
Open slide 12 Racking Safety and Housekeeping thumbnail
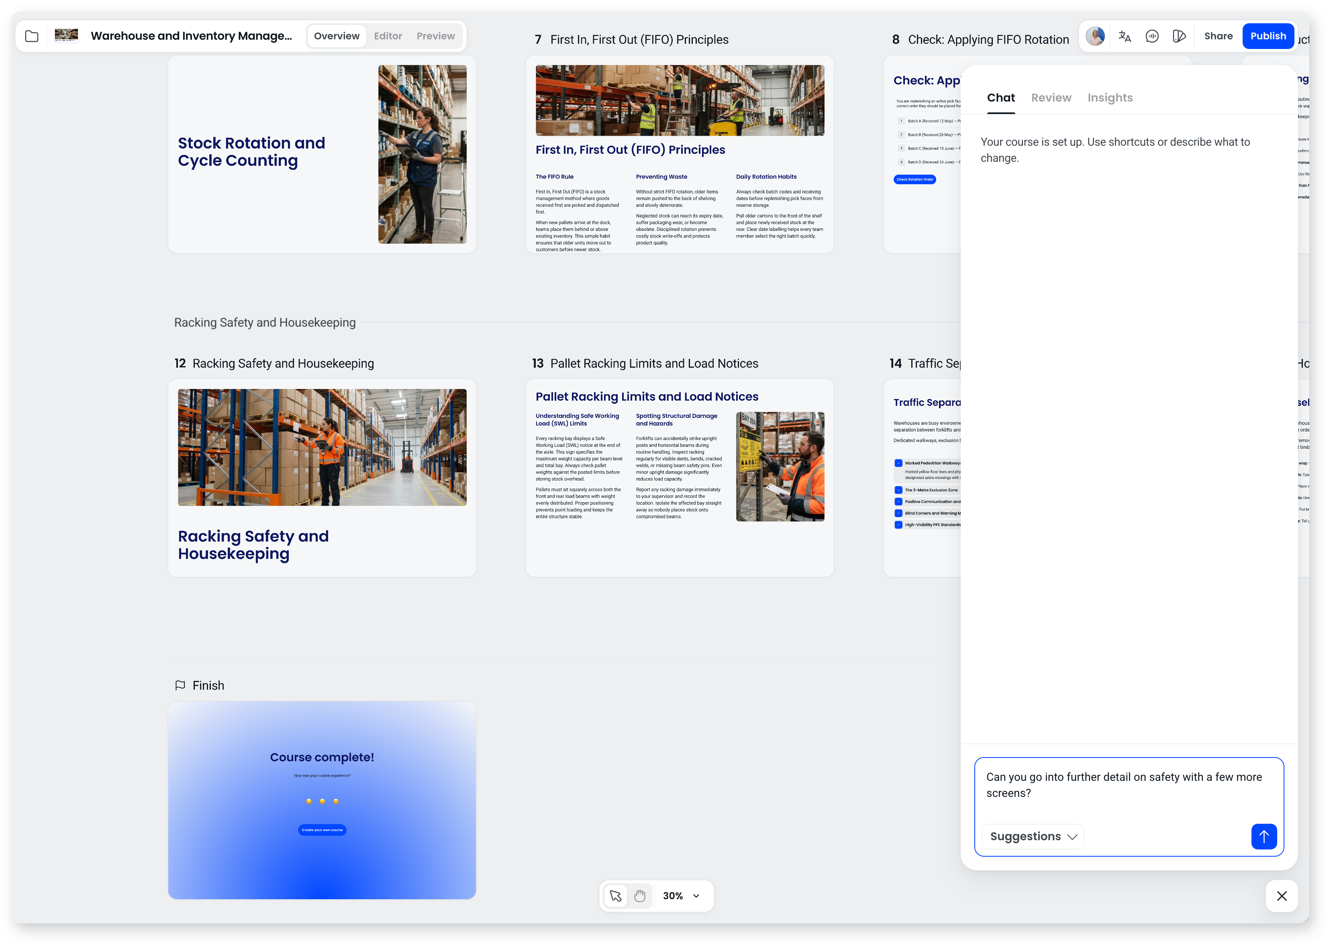321,478
